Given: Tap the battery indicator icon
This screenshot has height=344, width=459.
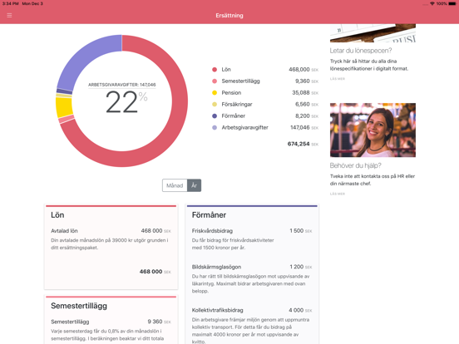Looking at the screenshot, I should pos(452,3).
